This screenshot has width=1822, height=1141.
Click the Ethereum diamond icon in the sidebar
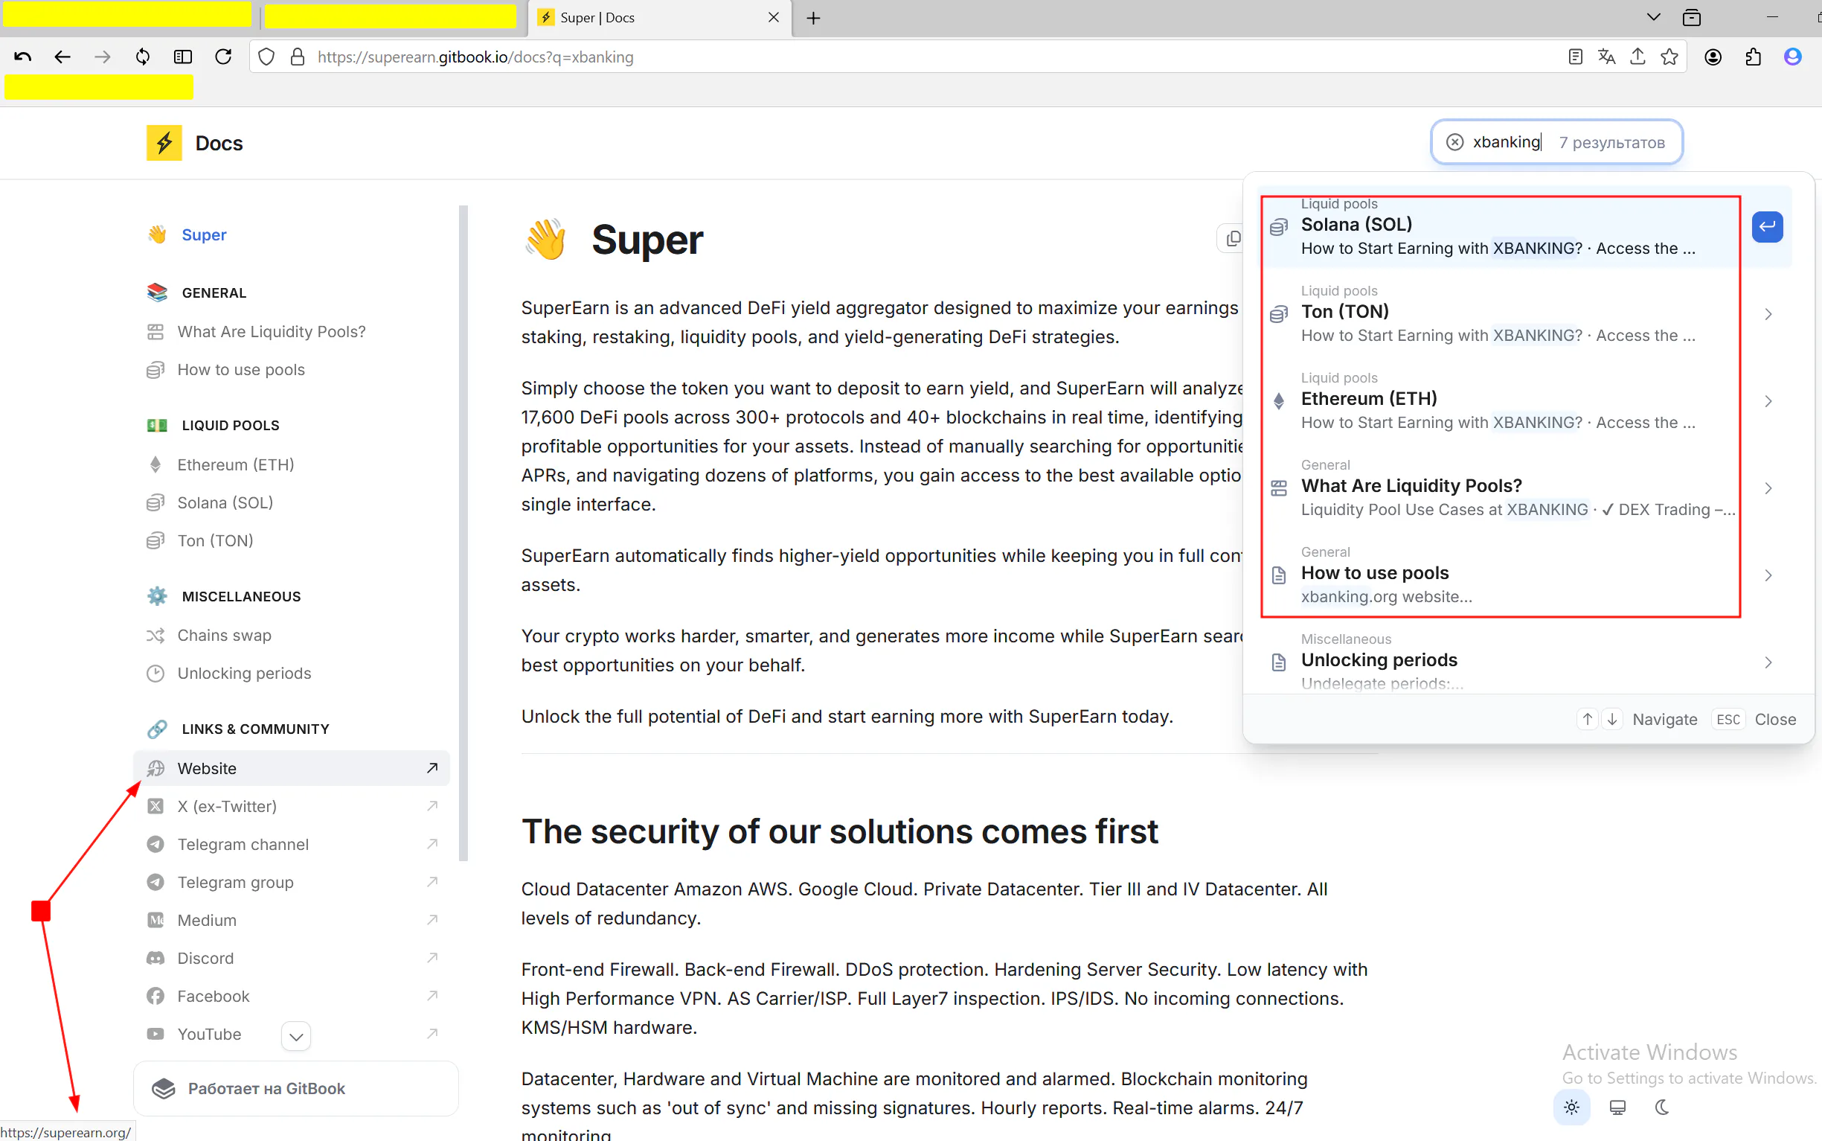pyautogui.click(x=155, y=464)
